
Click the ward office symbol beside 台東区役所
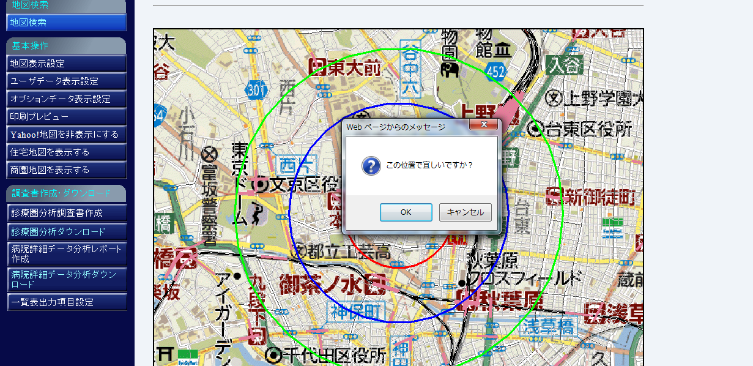536,129
